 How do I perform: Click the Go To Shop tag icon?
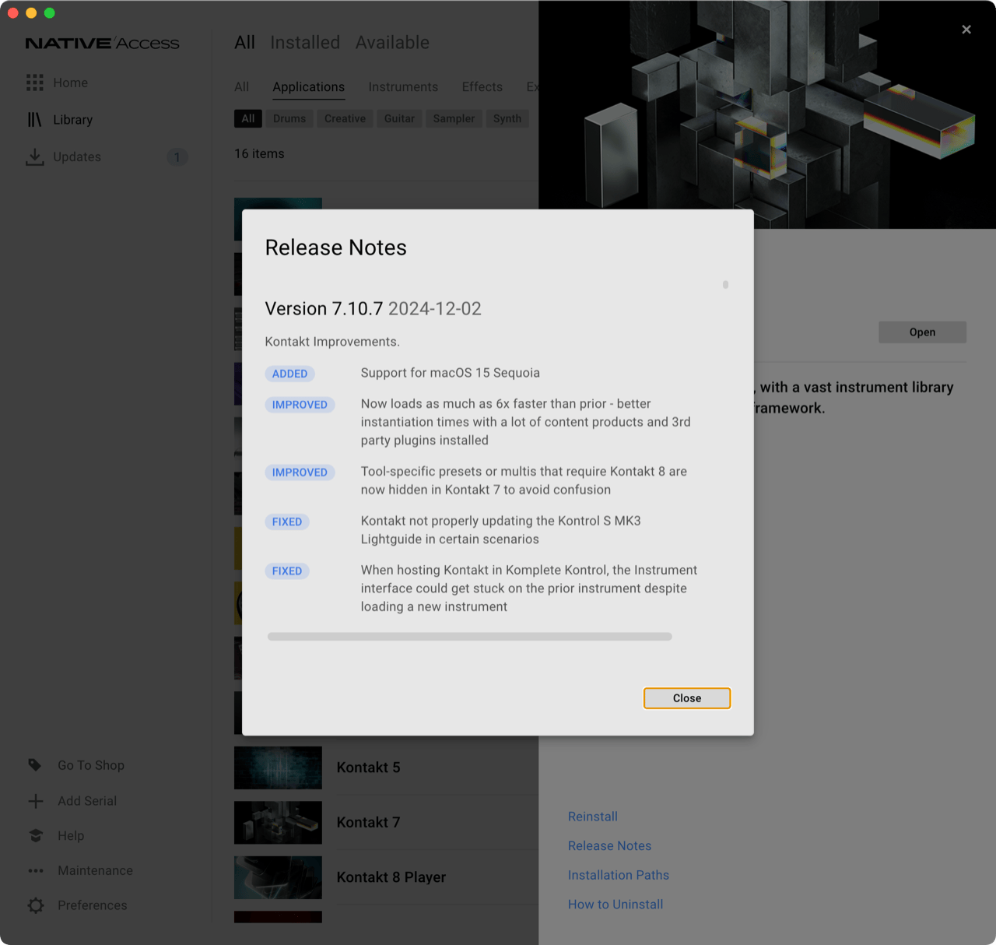click(35, 765)
